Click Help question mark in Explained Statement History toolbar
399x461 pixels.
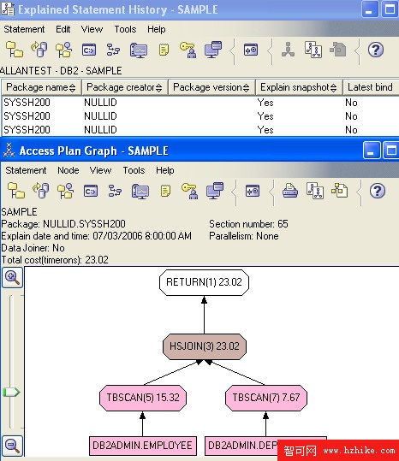(376, 50)
